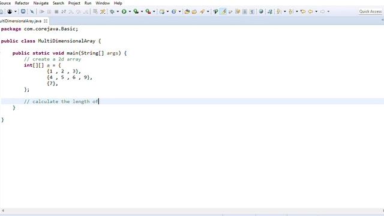This screenshot has height=216, width=384.
Task: Open the External Tools dropdown arrow
Action: 154,11
